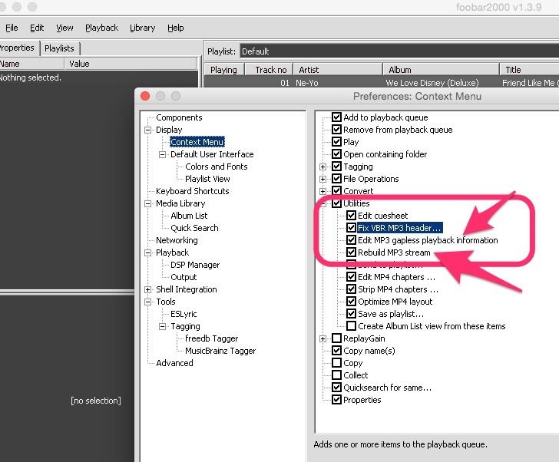The width and height of the screenshot is (559, 462).
Task: Expand the Tagging context menu group
Action: [x=322, y=167]
